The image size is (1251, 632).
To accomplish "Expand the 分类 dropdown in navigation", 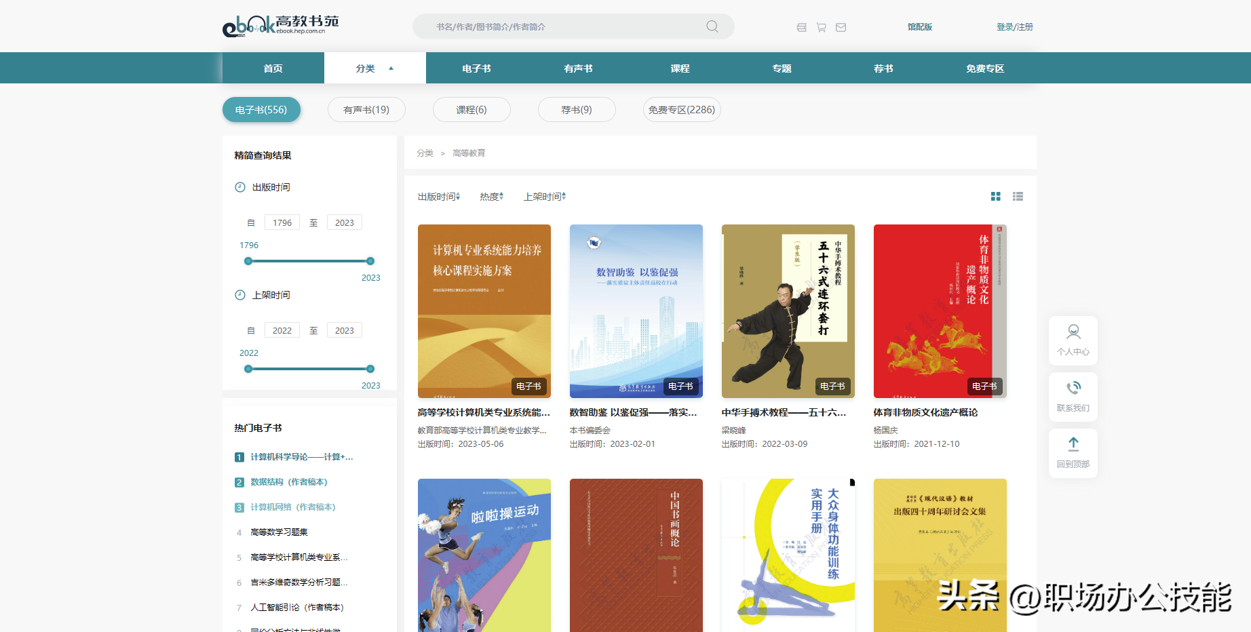I will click(x=374, y=68).
